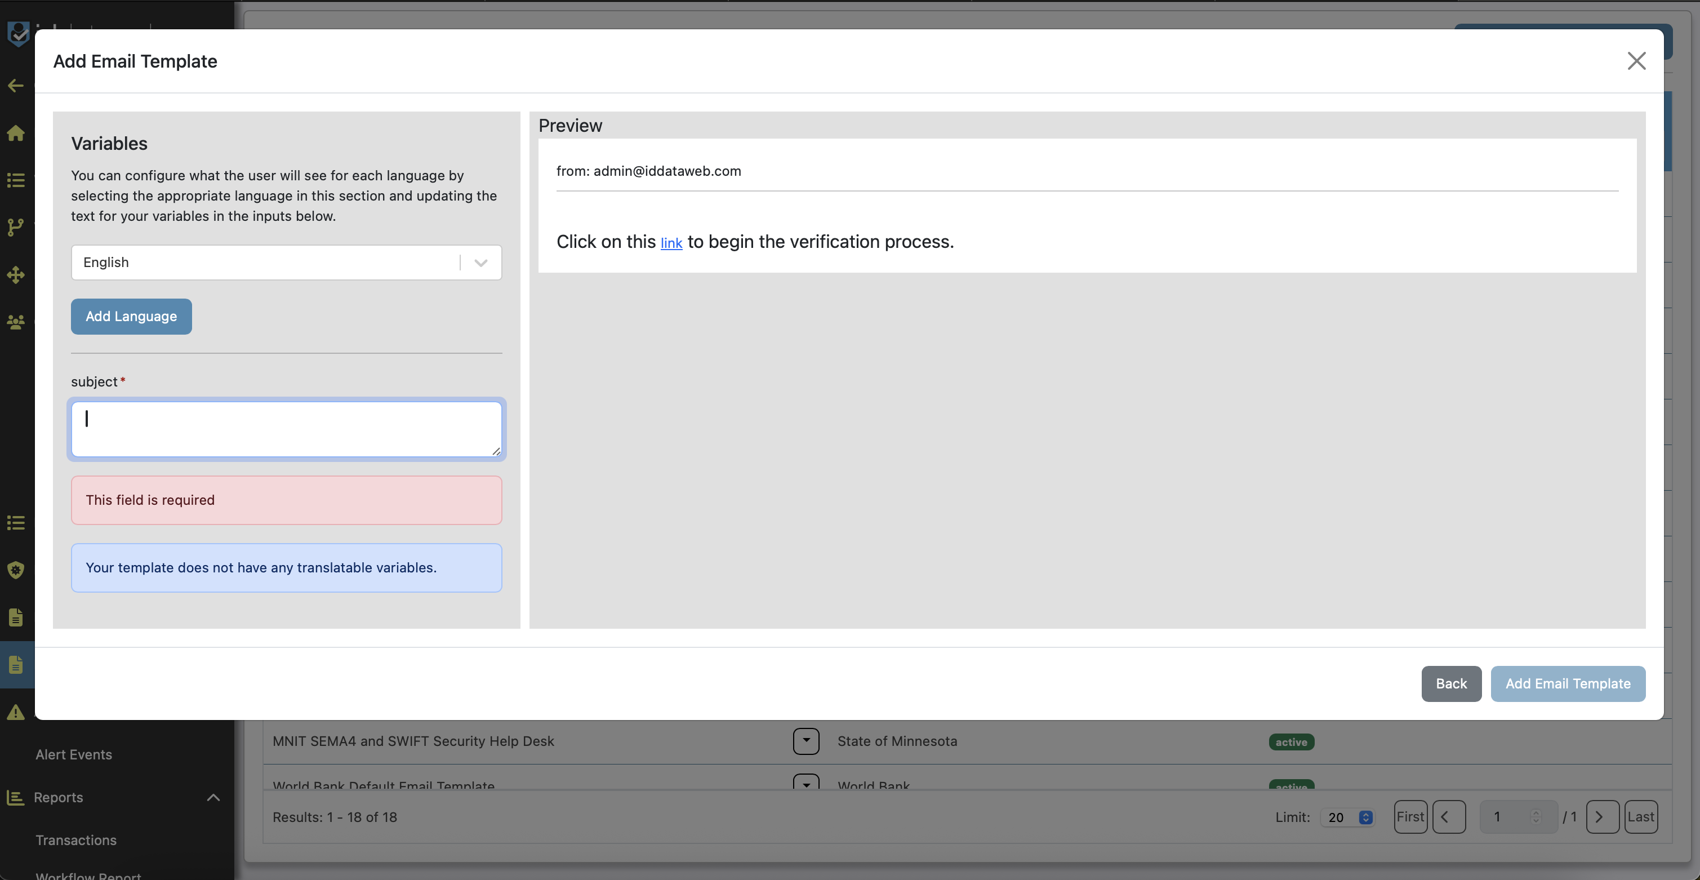Click the shield security sidebar icon
The height and width of the screenshot is (880, 1700).
[x=16, y=570]
